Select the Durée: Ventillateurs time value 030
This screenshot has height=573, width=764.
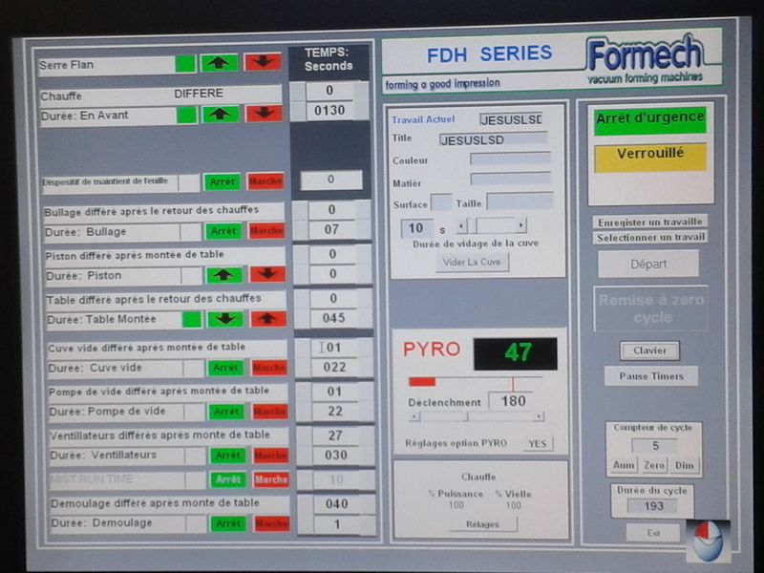coord(336,456)
